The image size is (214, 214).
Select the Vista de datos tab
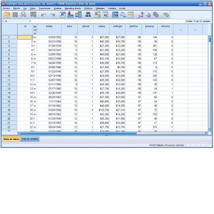coord(11,139)
